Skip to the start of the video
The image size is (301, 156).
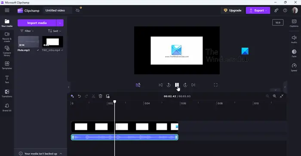(160, 85)
